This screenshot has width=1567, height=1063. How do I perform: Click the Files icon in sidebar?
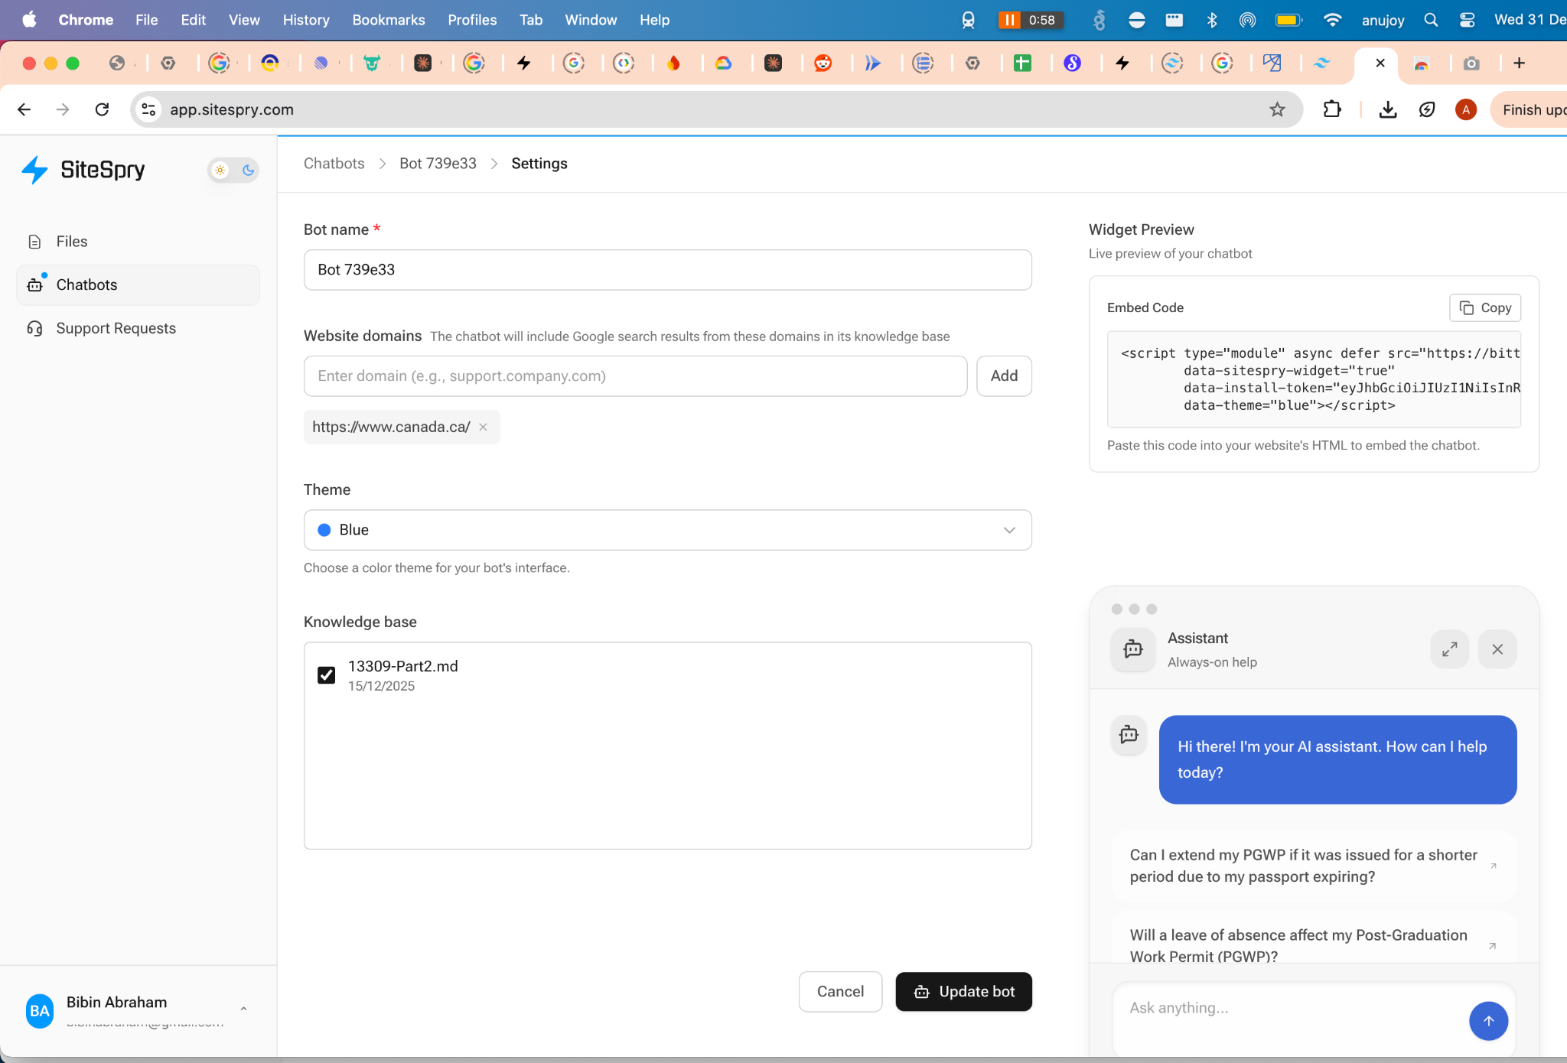tap(35, 241)
